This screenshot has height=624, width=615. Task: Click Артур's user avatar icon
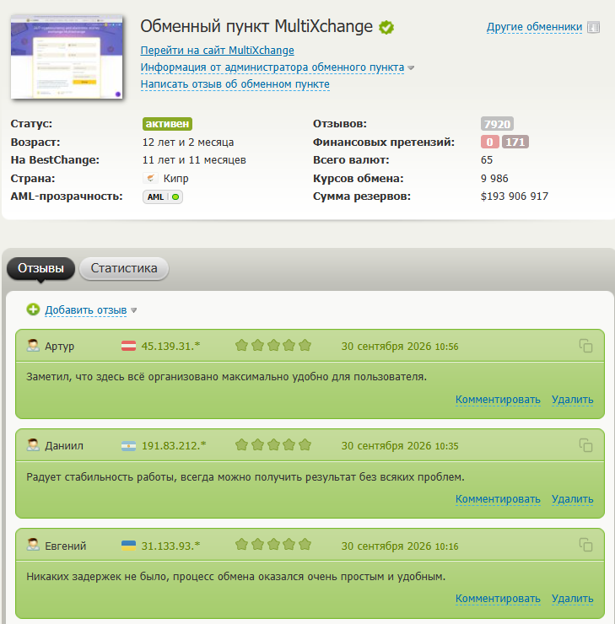click(33, 345)
